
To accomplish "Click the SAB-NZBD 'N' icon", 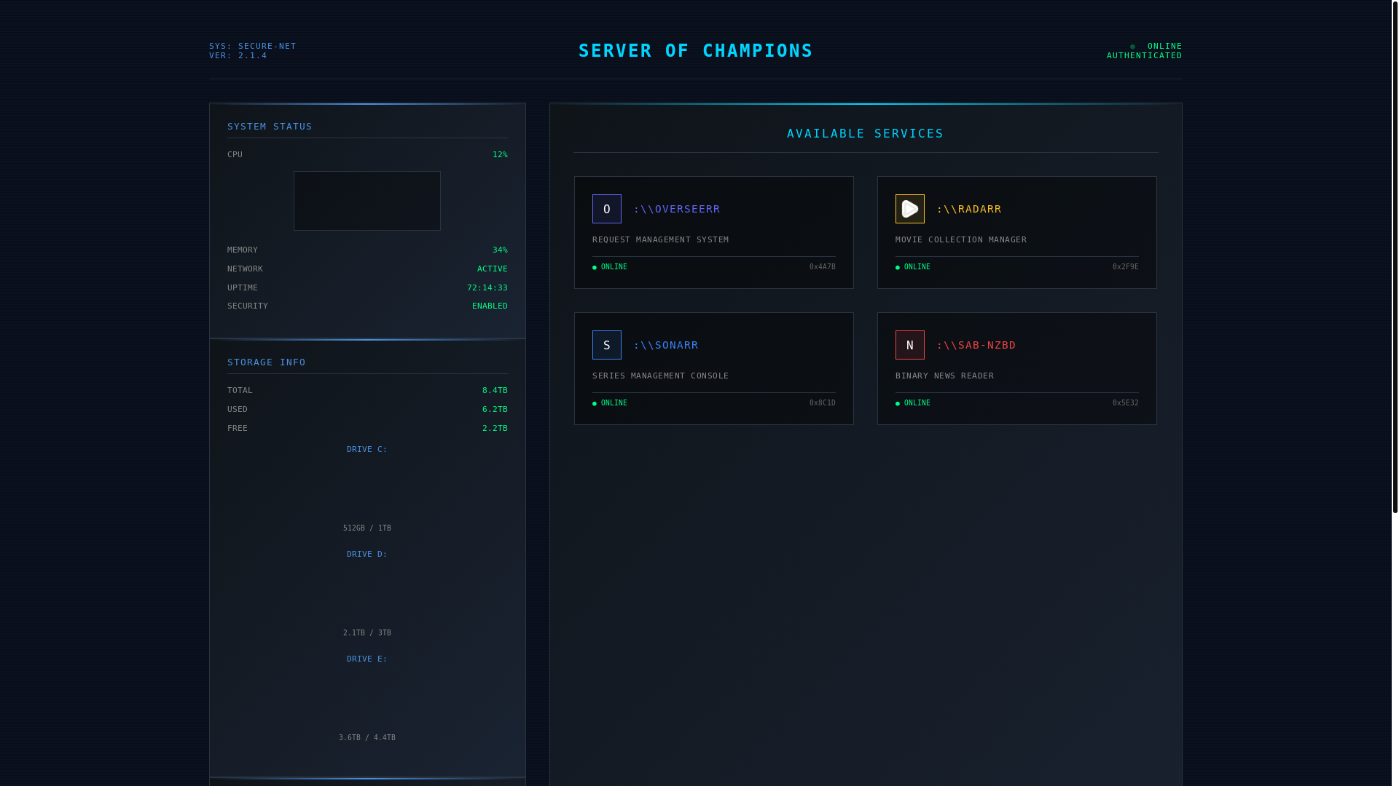I will [x=909, y=345].
